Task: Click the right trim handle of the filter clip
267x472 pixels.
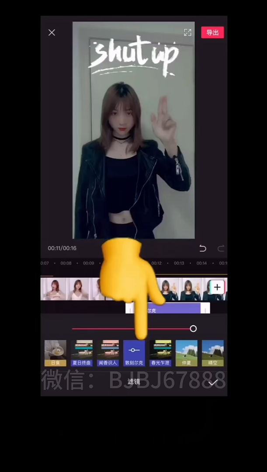Action: [205, 308]
